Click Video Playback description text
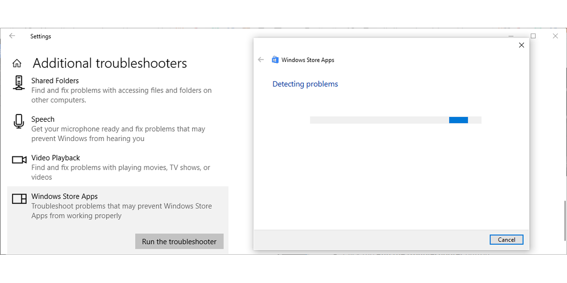 (x=121, y=172)
